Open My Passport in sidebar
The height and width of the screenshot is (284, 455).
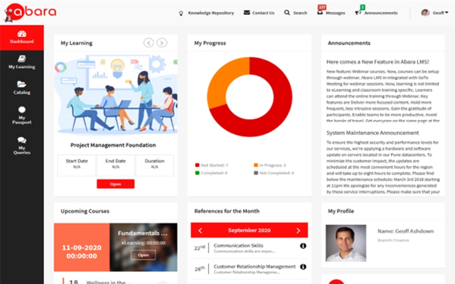click(x=22, y=115)
